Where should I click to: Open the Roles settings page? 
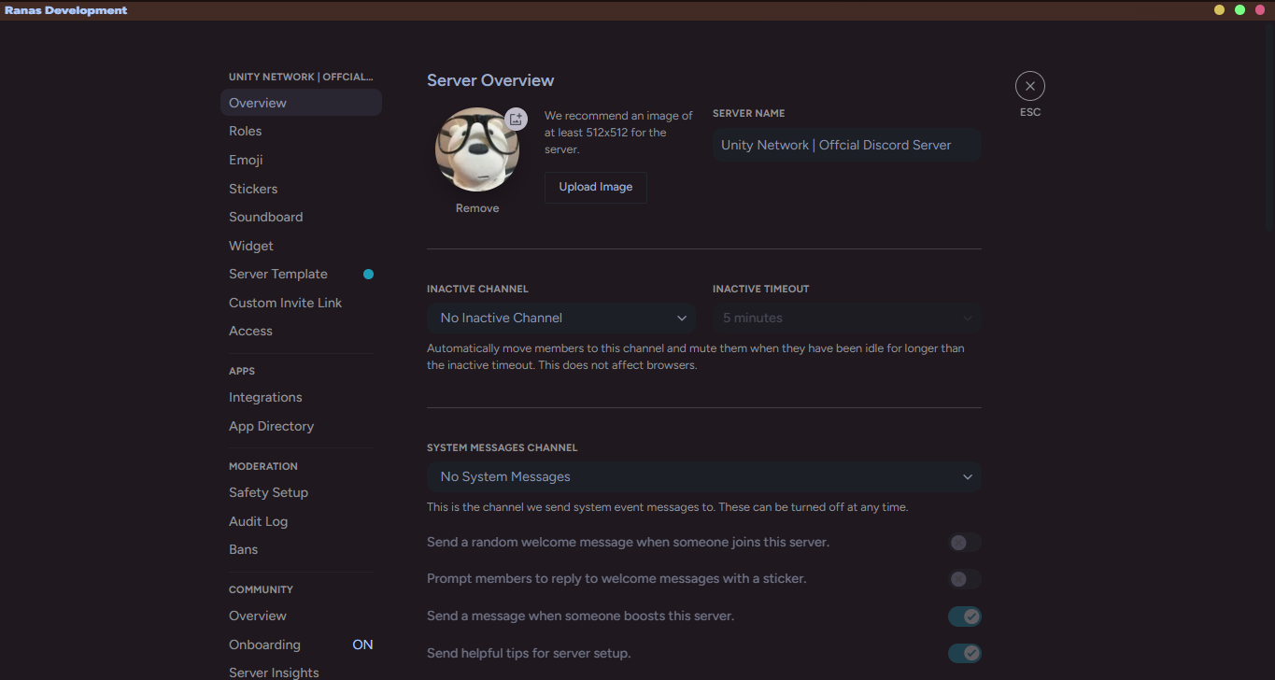pos(301,131)
